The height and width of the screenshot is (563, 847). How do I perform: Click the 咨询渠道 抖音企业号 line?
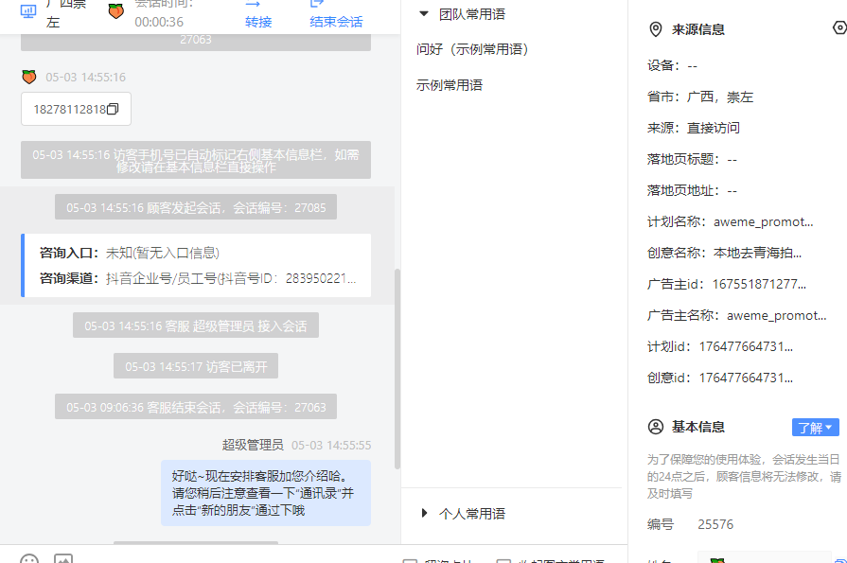[198, 278]
